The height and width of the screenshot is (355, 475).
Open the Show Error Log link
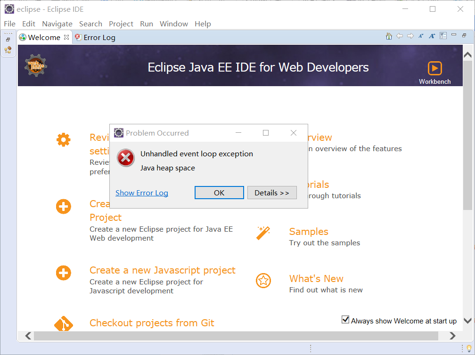142,193
